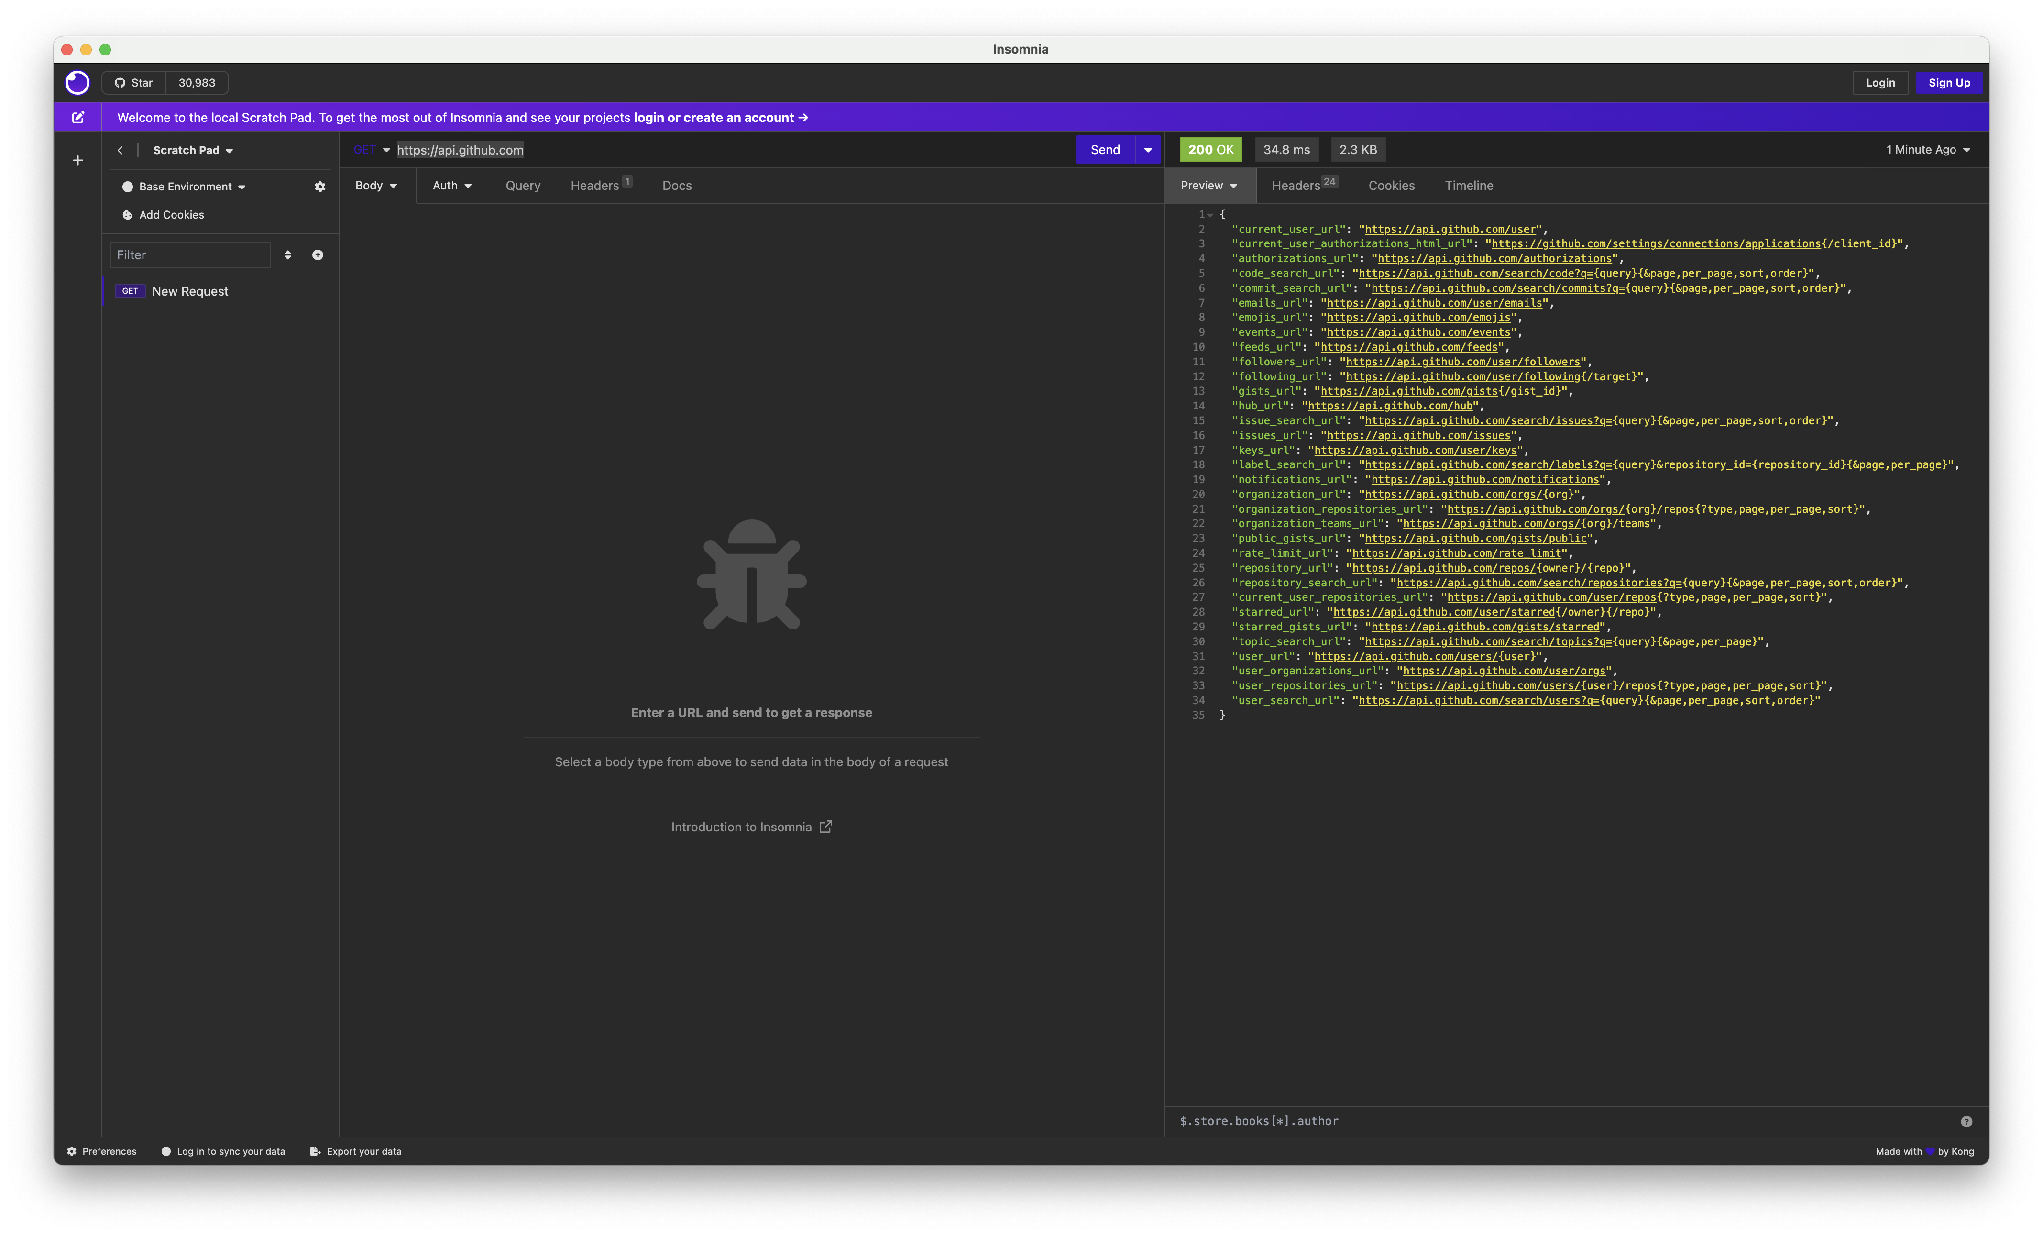Open the GET method dropdown

[372, 150]
